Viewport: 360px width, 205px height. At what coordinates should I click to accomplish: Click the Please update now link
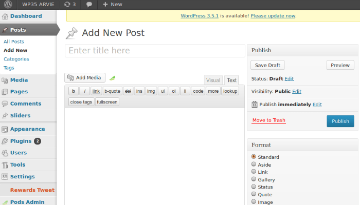coord(273,16)
